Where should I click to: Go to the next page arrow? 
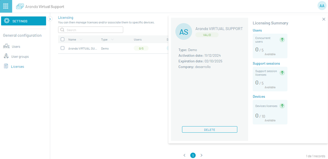(202, 155)
